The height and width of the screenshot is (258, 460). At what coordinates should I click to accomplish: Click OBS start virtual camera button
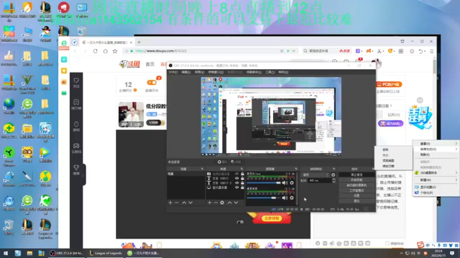click(356, 185)
